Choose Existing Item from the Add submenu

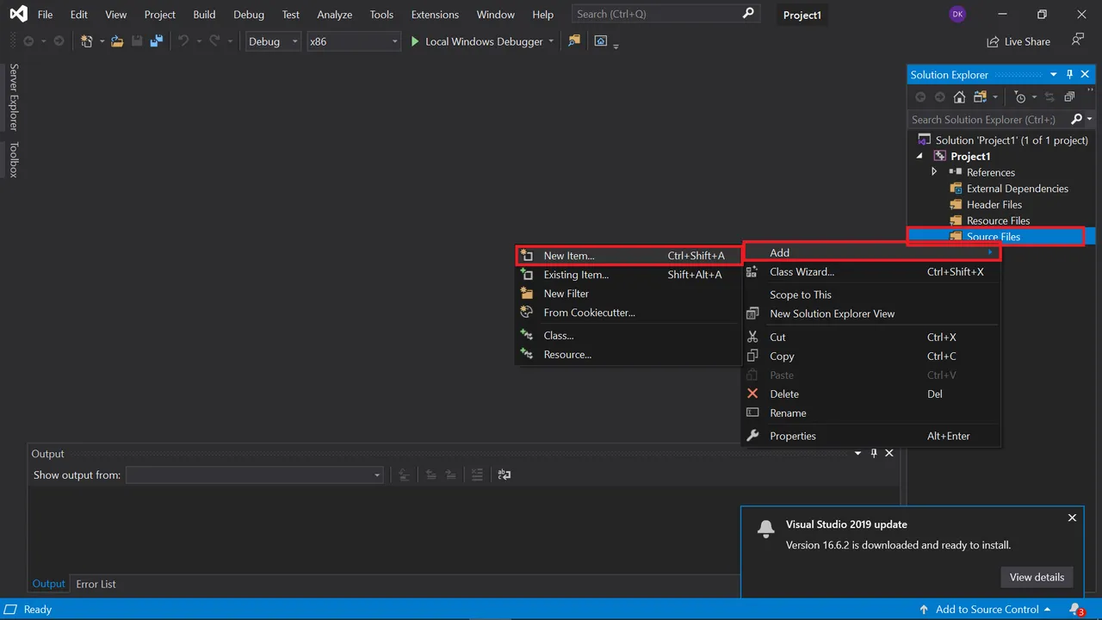(628, 275)
